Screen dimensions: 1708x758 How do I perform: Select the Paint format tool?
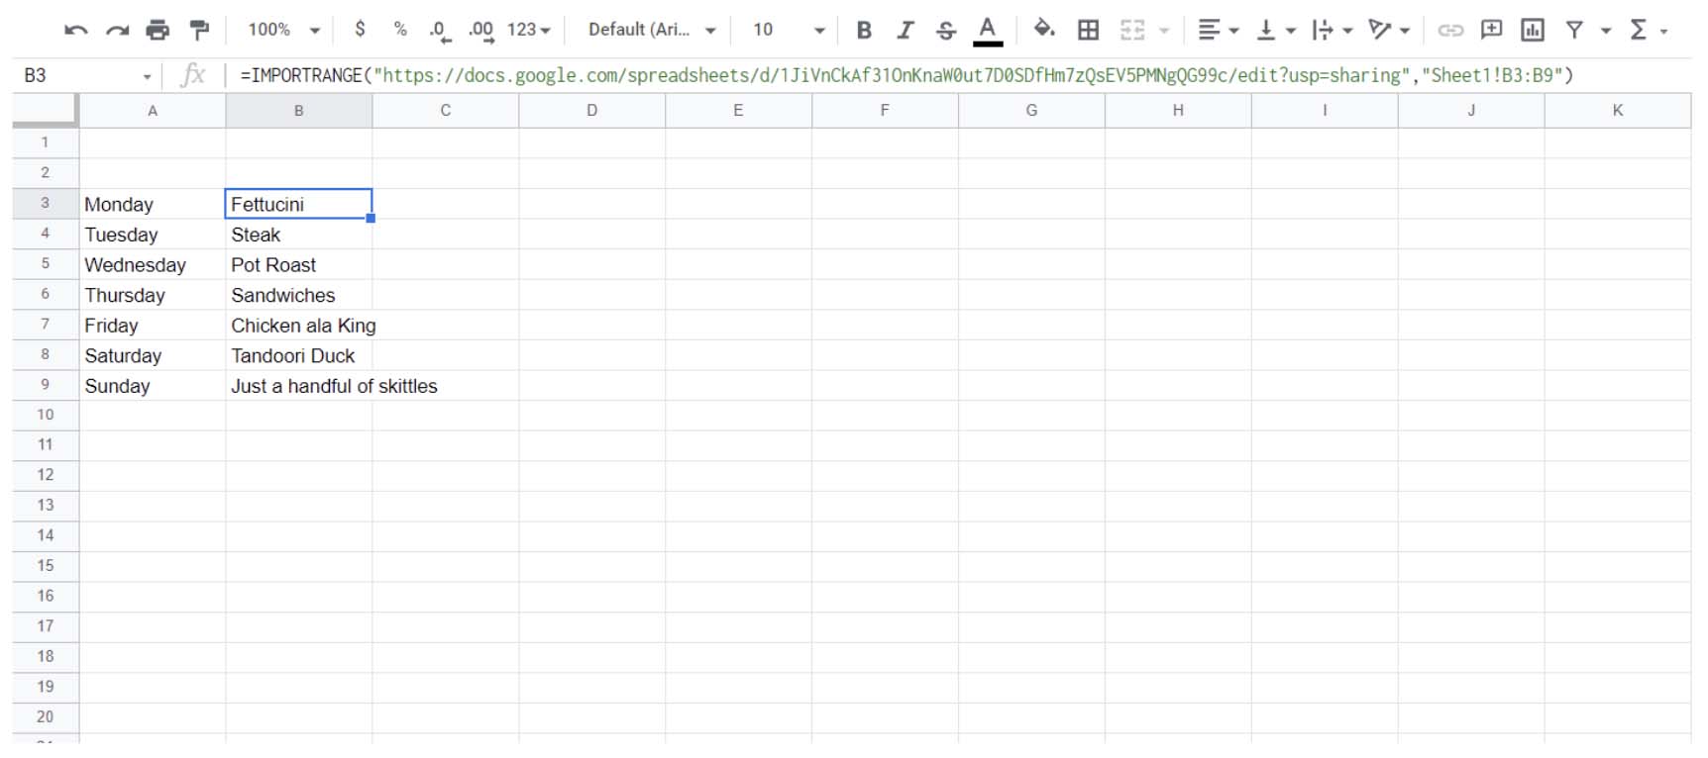[x=199, y=30]
